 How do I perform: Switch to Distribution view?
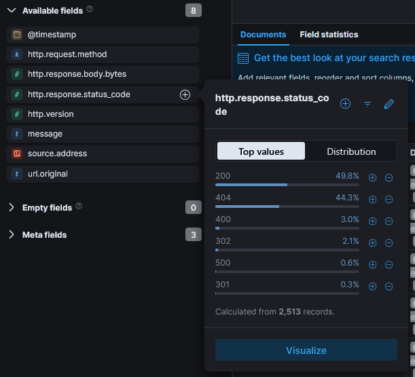(351, 151)
